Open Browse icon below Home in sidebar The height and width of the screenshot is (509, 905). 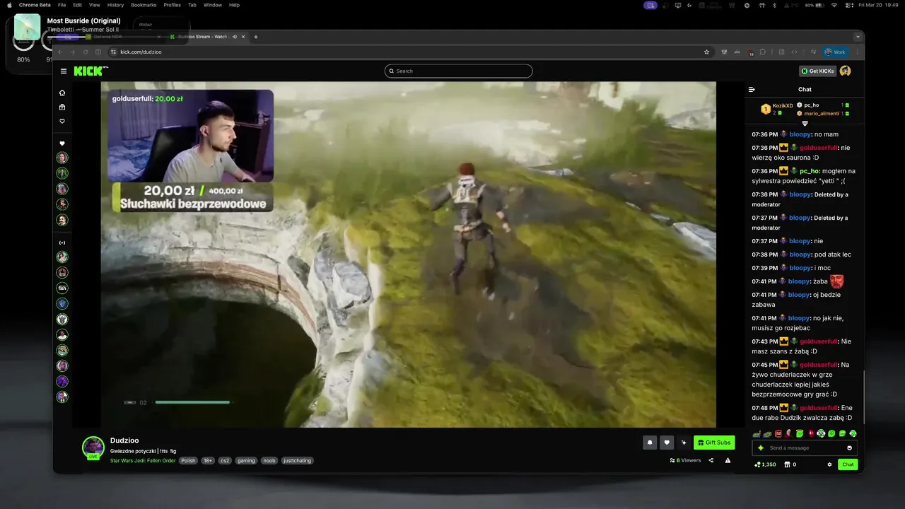(62, 107)
